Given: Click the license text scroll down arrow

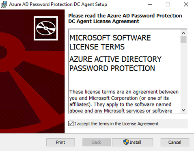Looking at the screenshot, I should (183, 110).
